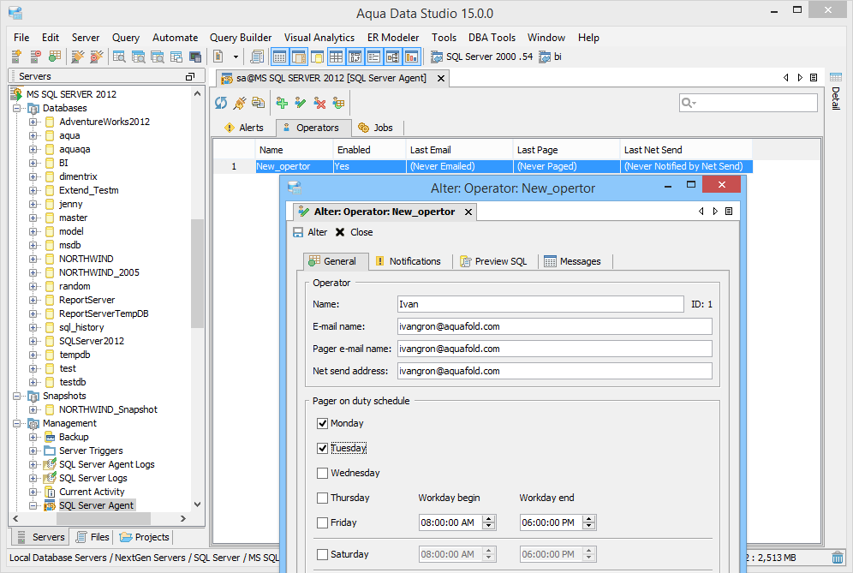Collapse the Databases tree node
Image resolution: width=853 pixels, height=573 pixels.
(17, 108)
